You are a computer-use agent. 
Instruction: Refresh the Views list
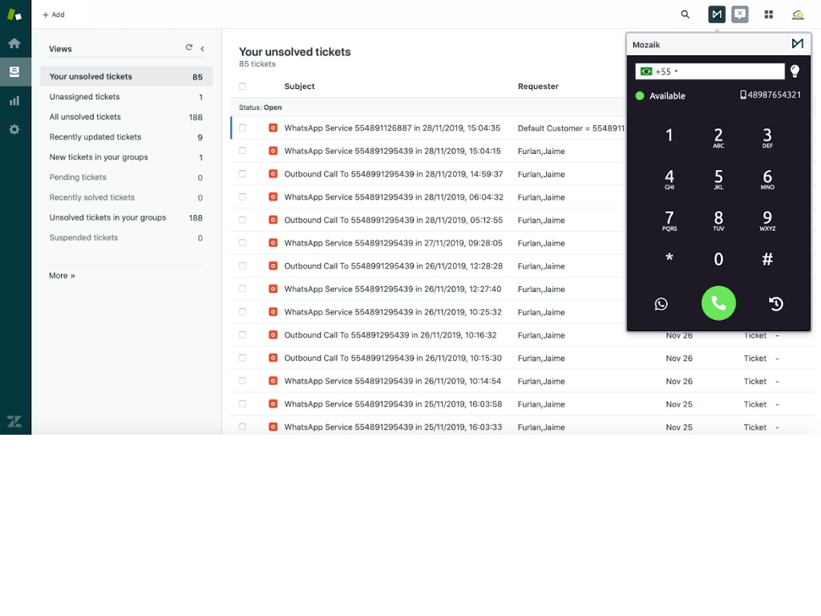189,48
